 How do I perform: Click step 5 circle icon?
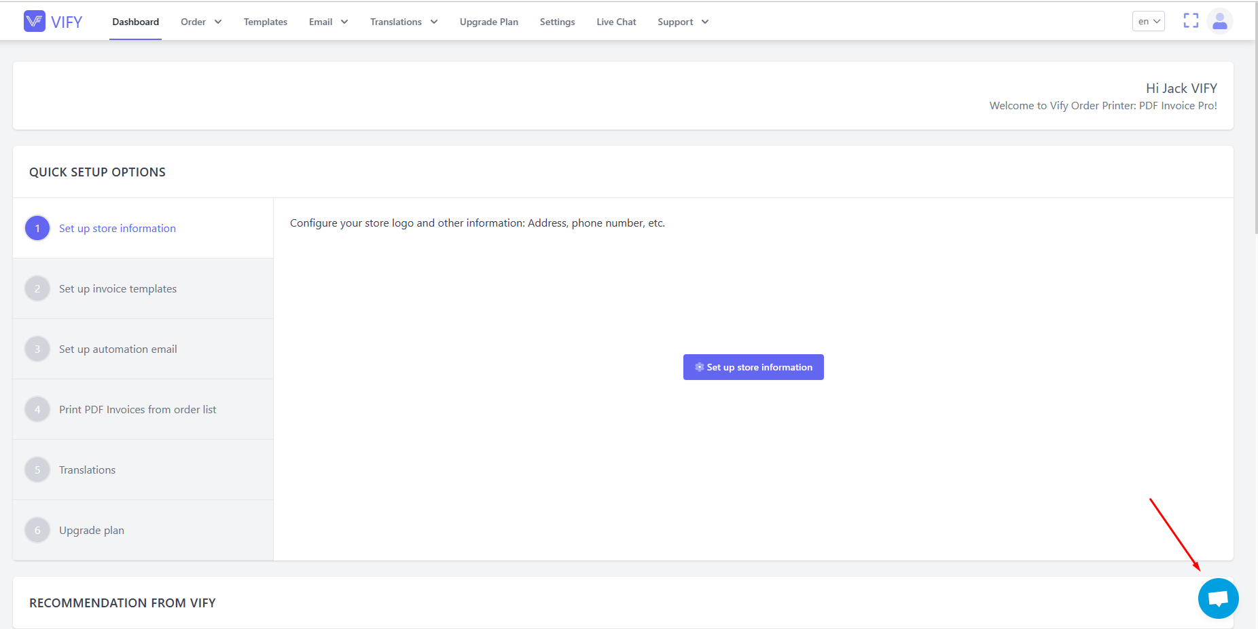click(x=37, y=470)
